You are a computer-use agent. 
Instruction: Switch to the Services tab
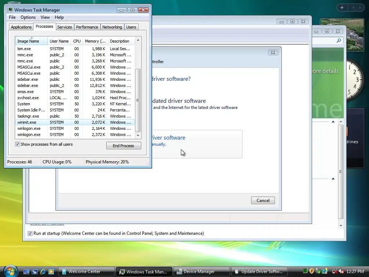coord(65,27)
